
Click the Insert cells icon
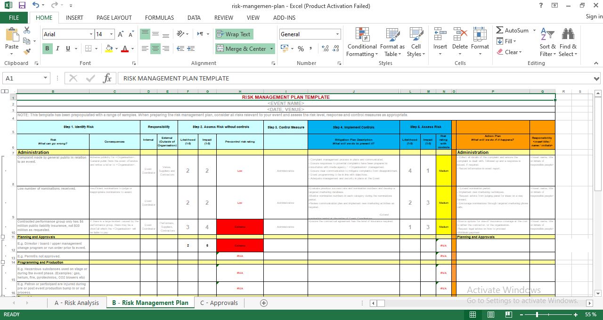440,34
